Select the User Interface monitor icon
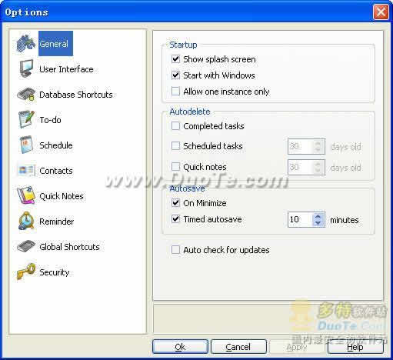 26,68
